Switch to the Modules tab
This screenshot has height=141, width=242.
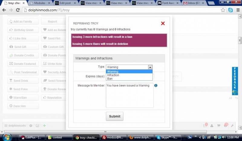(40, 3)
